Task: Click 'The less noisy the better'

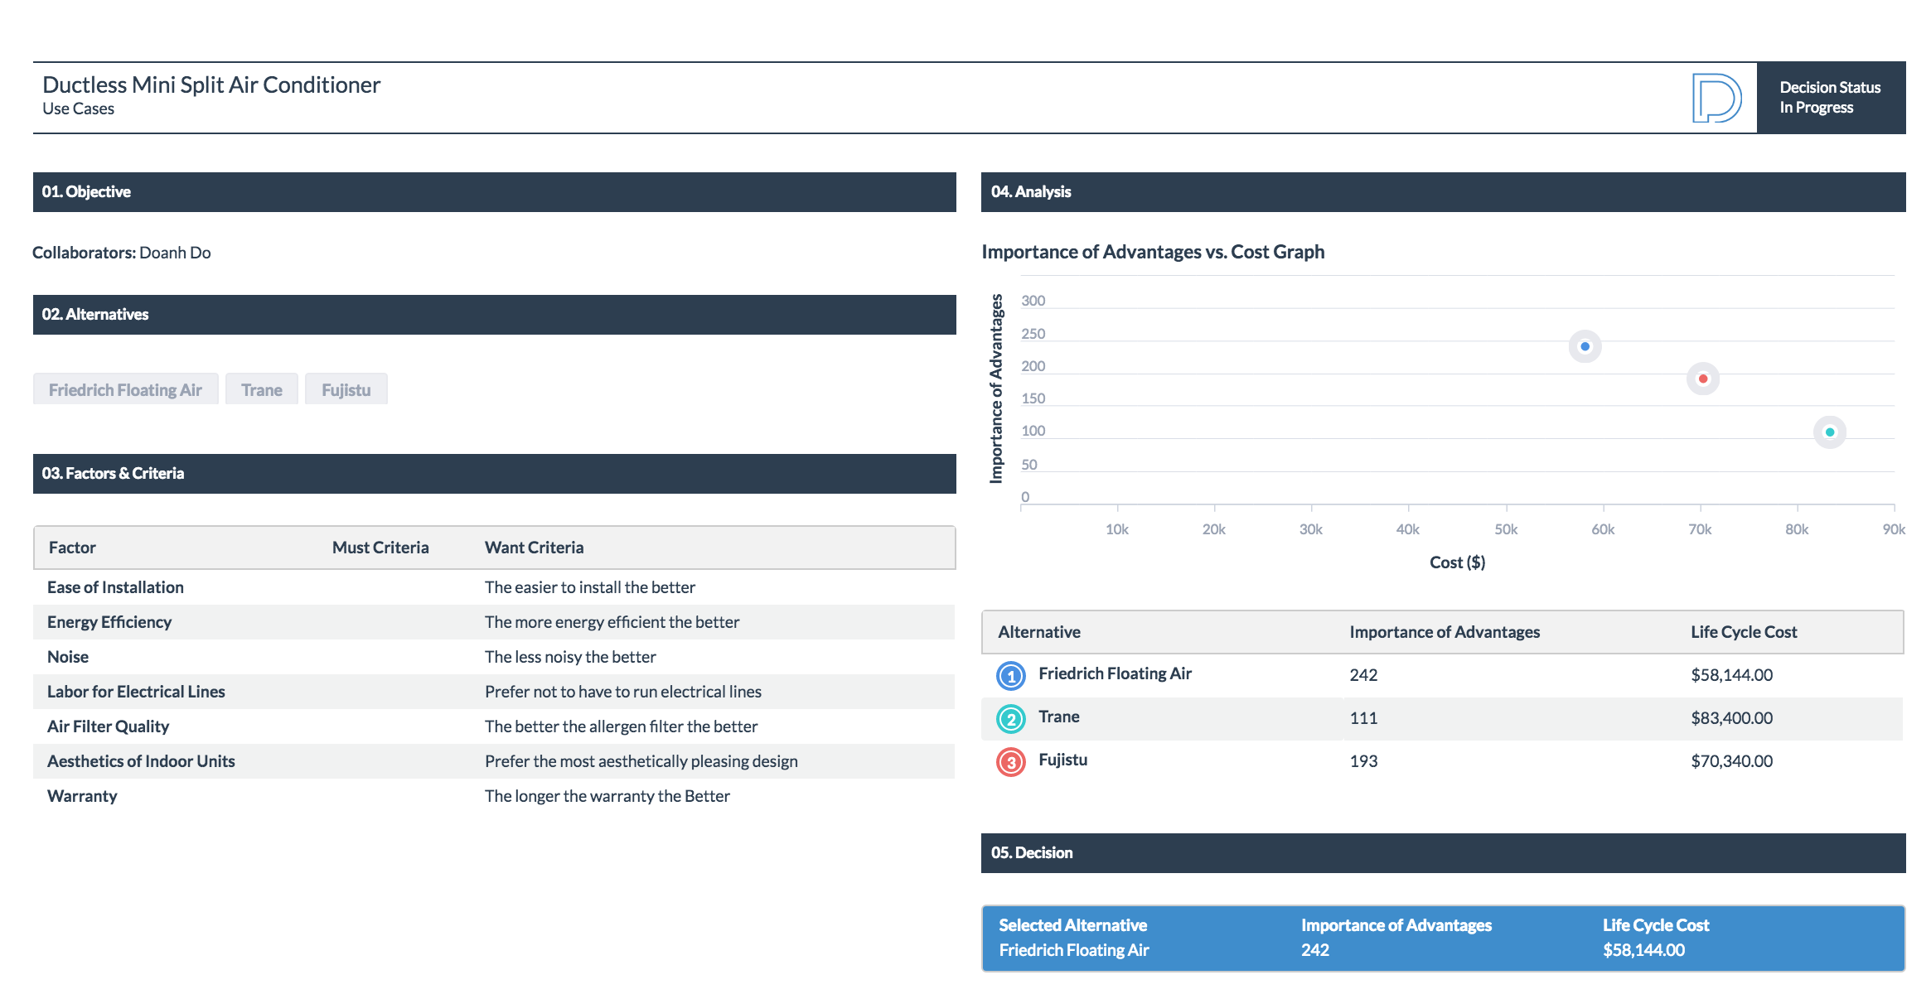Action: (x=570, y=657)
